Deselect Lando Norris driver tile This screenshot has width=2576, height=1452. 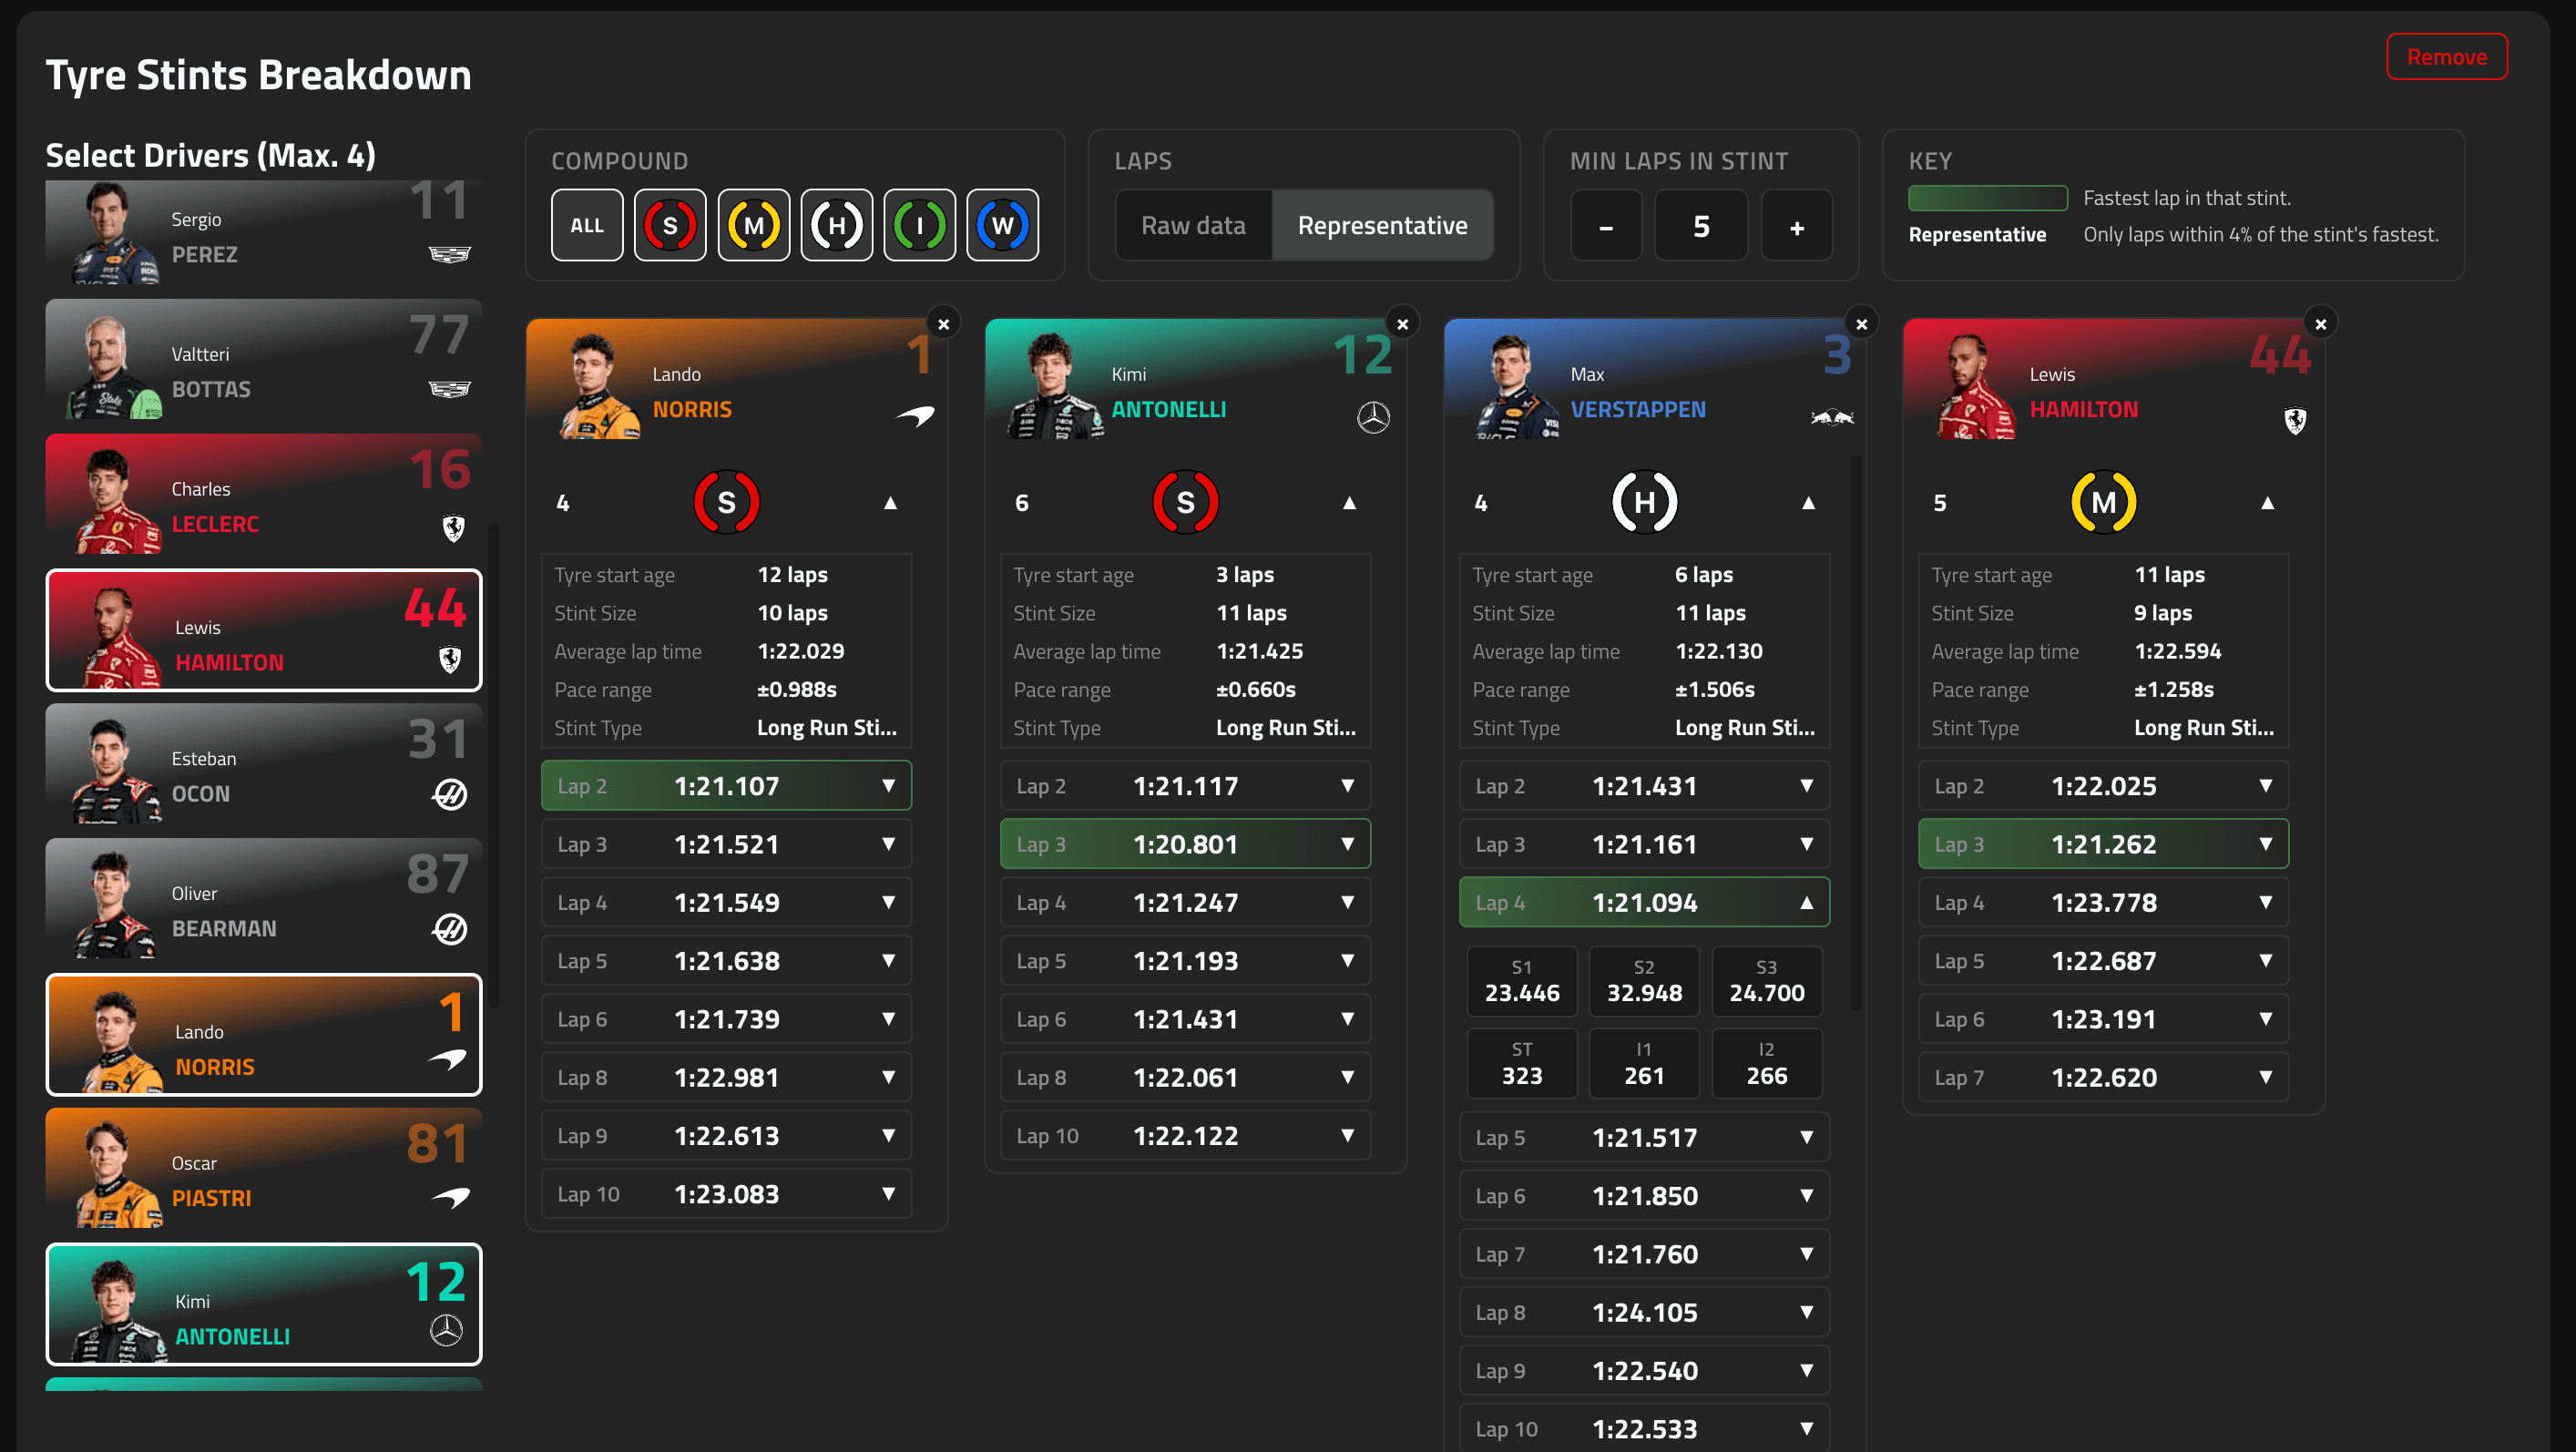[x=264, y=1035]
